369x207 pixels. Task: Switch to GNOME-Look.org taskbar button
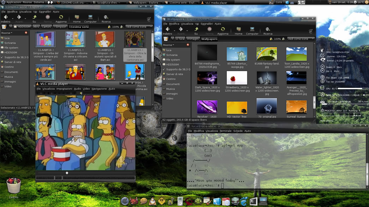pos(73,2)
